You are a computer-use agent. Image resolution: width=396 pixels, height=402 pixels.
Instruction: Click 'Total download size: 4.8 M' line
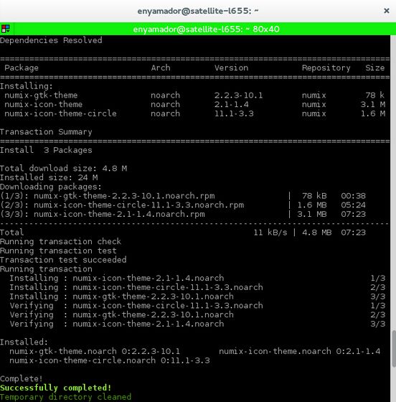(x=63, y=169)
